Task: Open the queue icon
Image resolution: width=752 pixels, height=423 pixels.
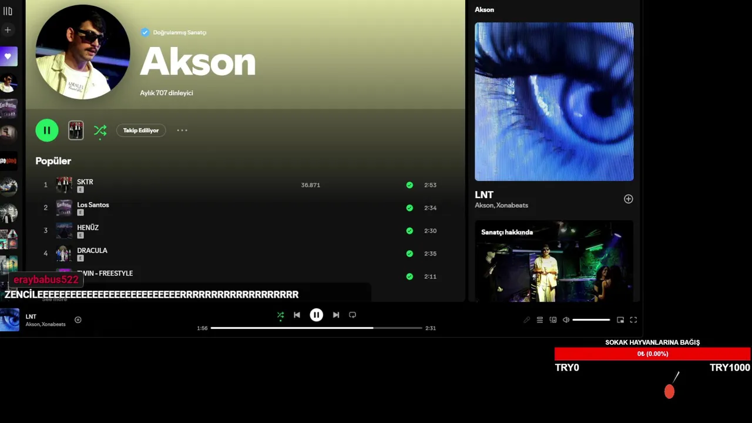Action: click(x=539, y=320)
